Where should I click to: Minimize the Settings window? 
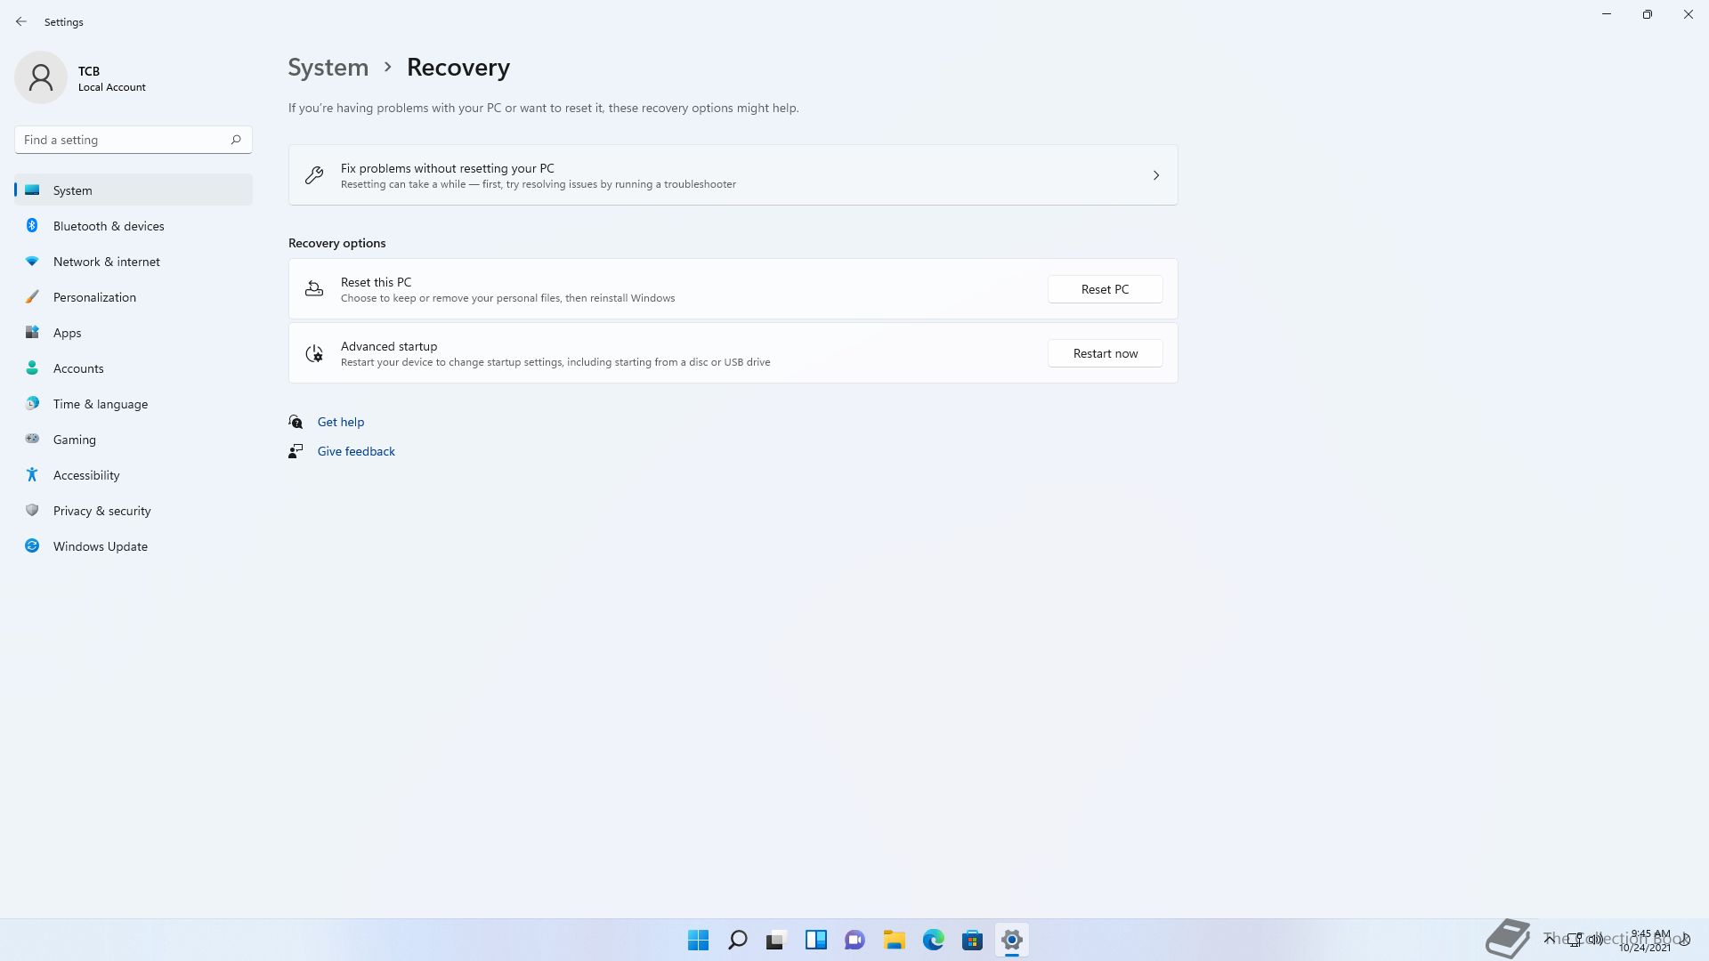1607,14
